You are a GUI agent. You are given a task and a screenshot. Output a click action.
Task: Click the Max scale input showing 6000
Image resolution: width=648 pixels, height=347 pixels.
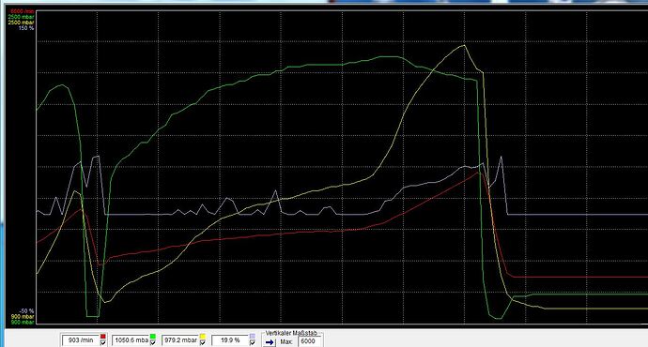(309, 341)
